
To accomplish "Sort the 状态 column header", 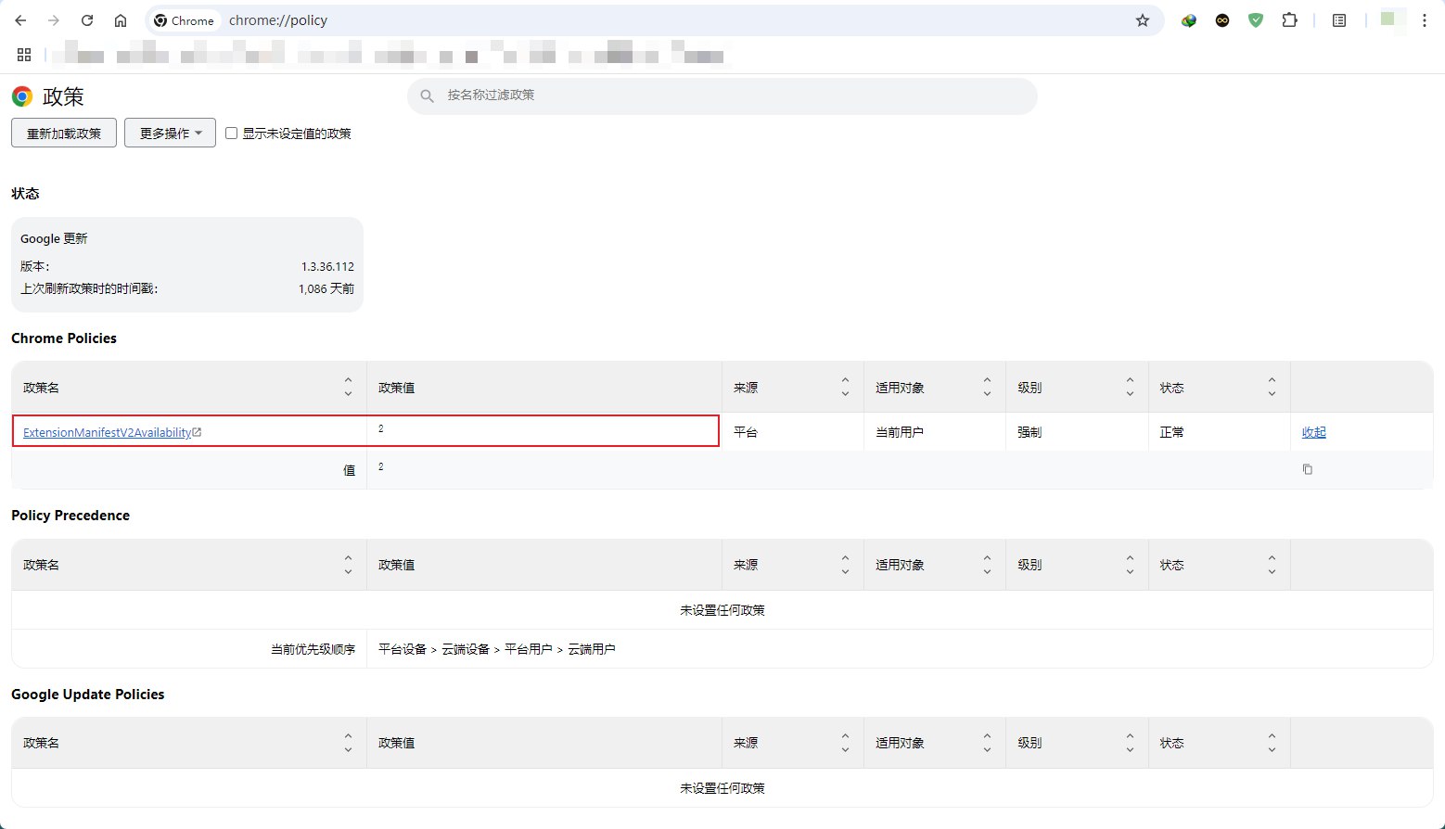I will tap(1272, 387).
